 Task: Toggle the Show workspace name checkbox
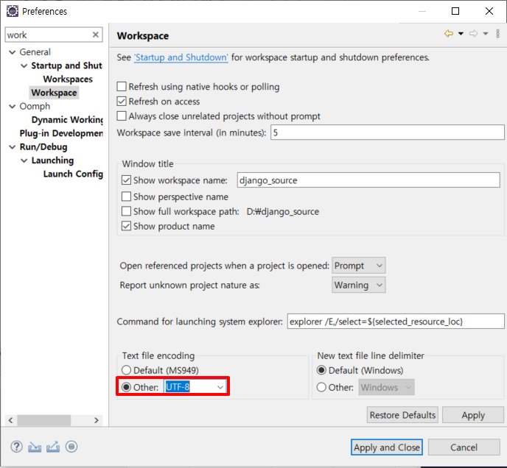[126, 180]
